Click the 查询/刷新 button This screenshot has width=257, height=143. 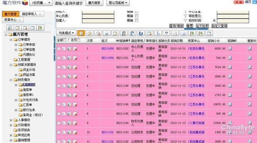[x=176, y=26]
